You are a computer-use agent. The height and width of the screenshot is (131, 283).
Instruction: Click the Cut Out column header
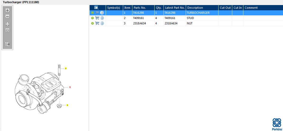225,8
